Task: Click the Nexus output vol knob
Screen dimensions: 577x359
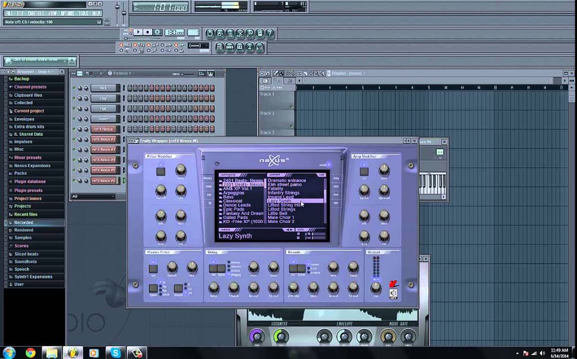Action: [376, 286]
